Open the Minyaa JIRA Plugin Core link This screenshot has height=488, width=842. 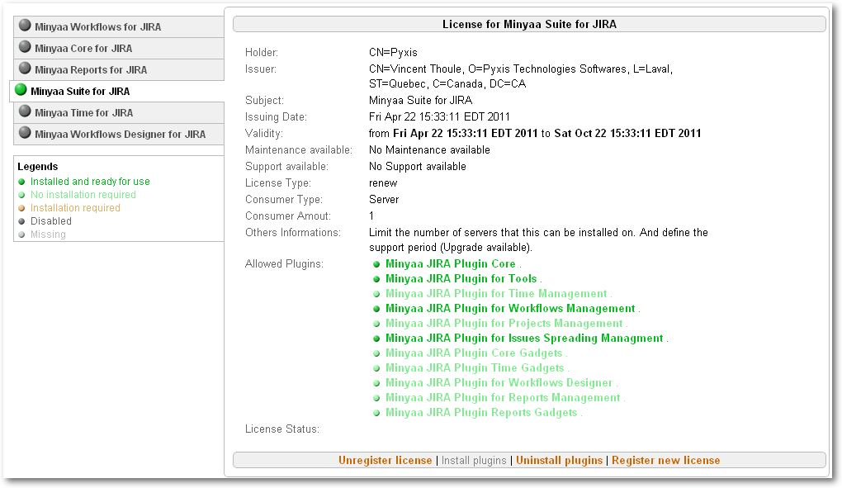coord(451,264)
